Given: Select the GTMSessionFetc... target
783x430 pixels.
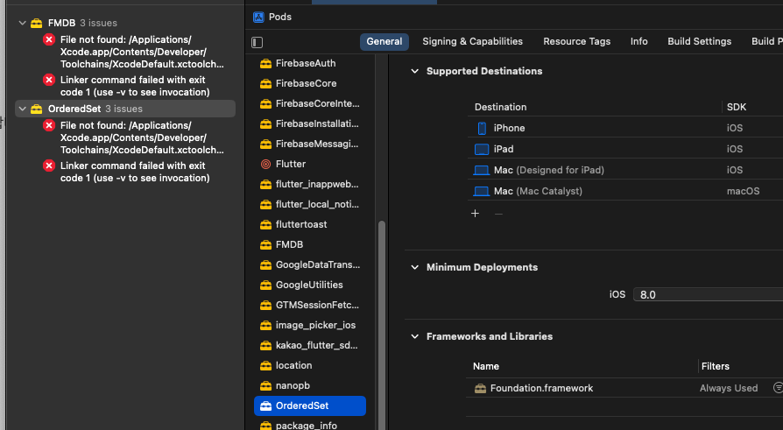Looking at the screenshot, I should pos(310,305).
